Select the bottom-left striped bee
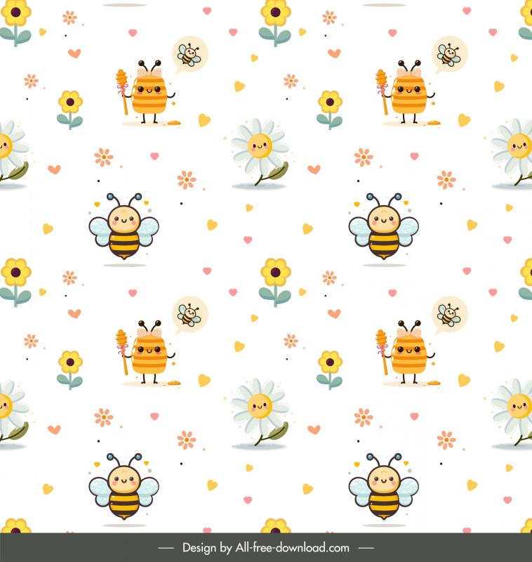This screenshot has height=562, width=532. [124, 489]
